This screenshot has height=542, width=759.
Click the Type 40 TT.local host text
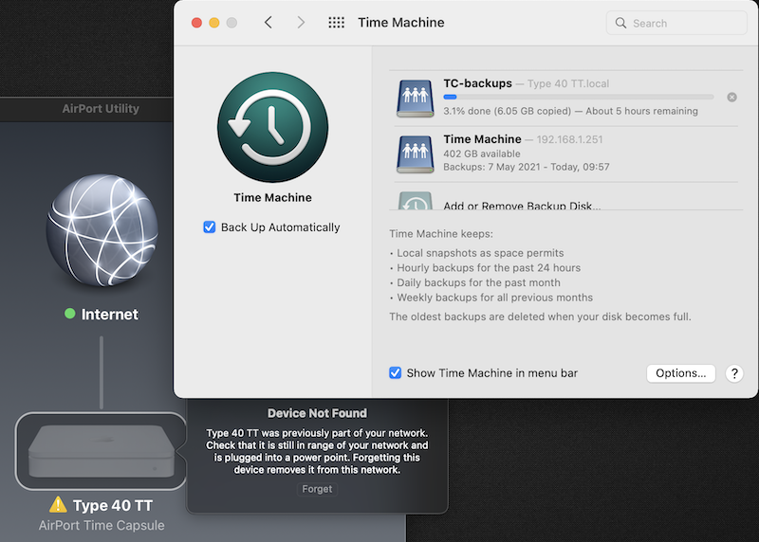pos(567,83)
